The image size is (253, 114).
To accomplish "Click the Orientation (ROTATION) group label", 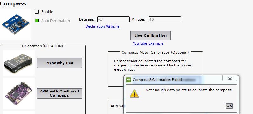I will pos(43,46).
